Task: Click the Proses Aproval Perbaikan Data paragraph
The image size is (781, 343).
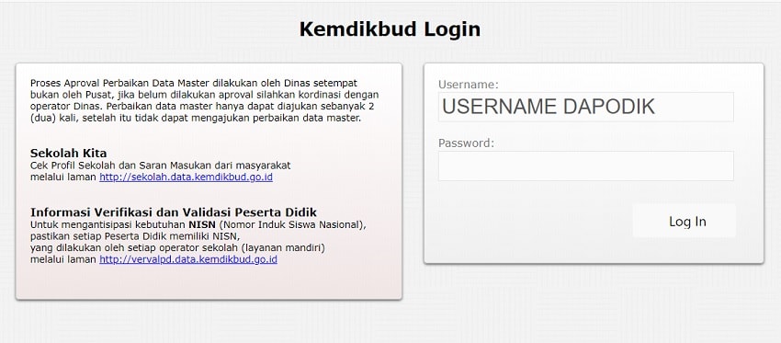Action: pos(204,101)
